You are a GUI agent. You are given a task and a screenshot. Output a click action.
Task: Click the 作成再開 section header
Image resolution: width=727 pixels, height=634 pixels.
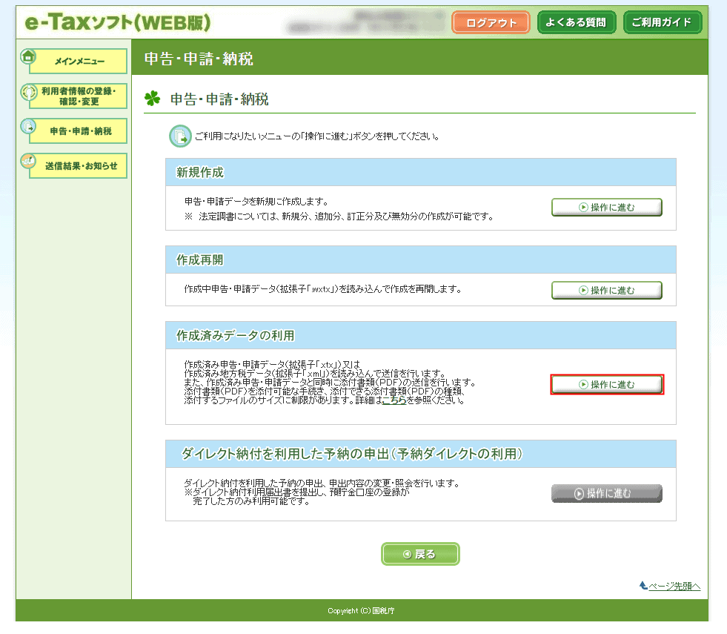(x=420, y=260)
